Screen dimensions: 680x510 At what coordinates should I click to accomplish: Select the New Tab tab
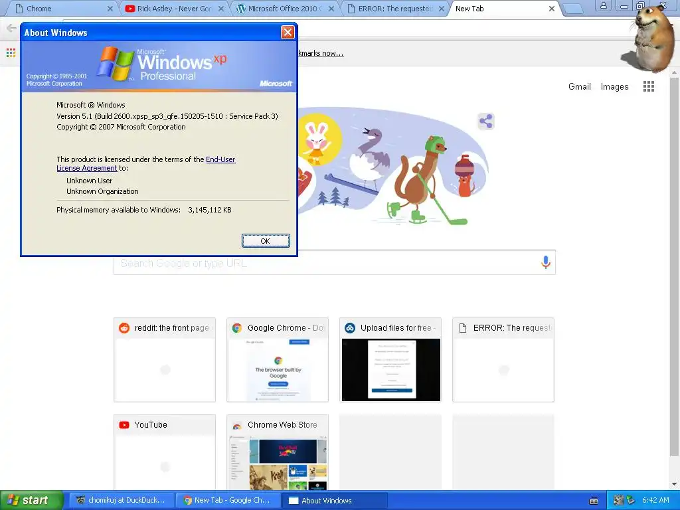[x=502, y=9]
